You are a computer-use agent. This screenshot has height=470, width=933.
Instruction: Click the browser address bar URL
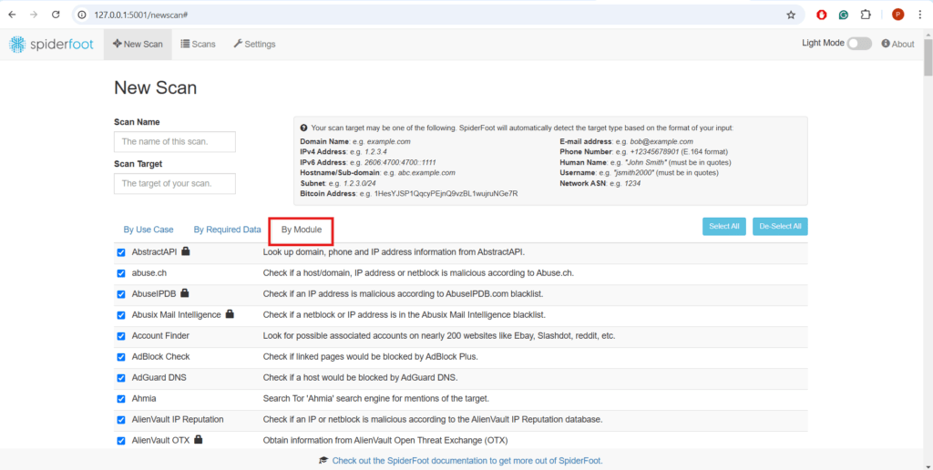[x=141, y=15]
